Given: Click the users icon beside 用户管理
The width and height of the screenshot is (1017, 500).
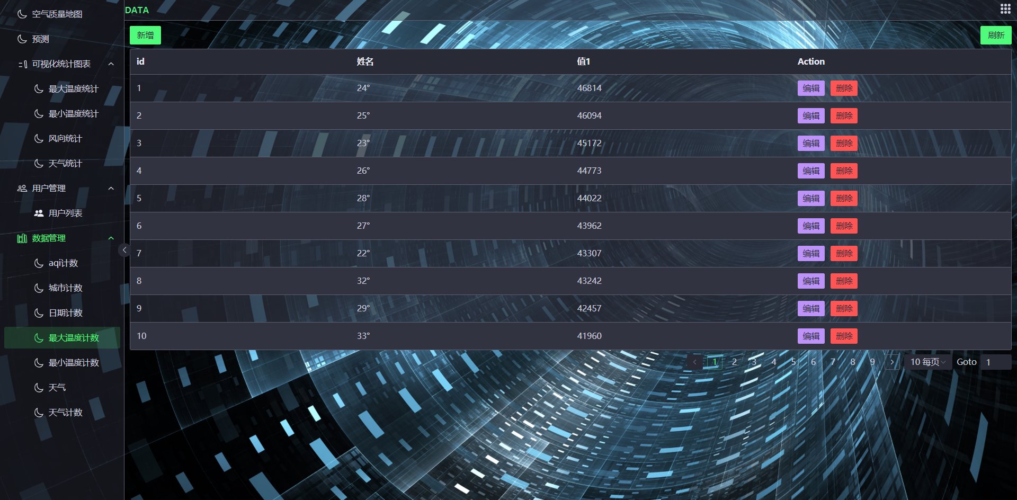Looking at the screenshot, I should (22, 188).
